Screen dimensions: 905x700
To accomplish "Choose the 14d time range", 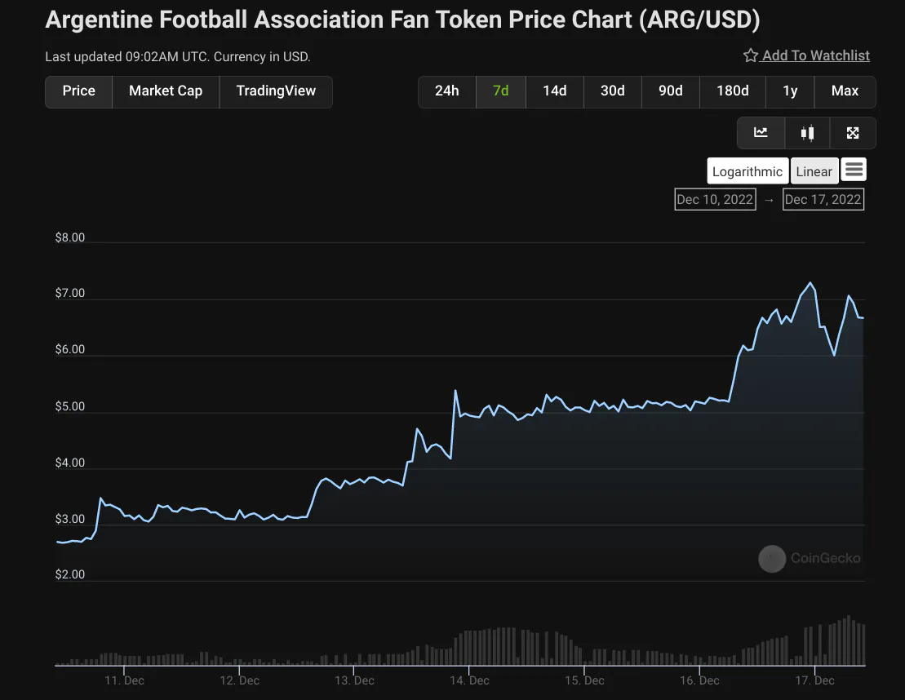I will pyautogui.click(x=555, y=91).
